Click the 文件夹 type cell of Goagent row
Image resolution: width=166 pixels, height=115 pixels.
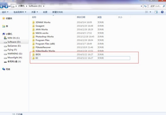(100, 26)
